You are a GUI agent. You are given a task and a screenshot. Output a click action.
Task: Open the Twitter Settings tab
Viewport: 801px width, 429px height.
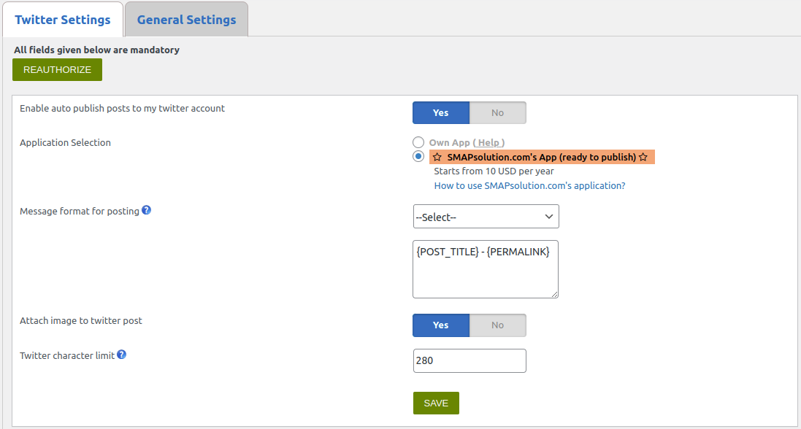tap(63, 20)
